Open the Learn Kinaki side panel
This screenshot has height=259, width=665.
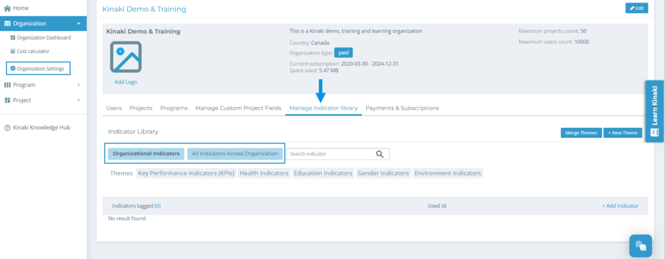click(654, 111)
